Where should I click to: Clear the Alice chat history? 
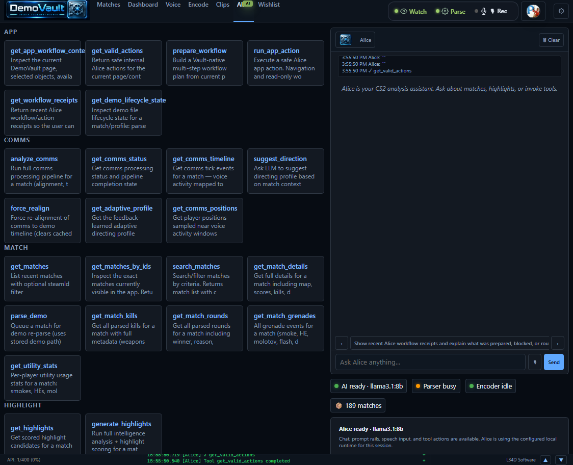[551, 40]
